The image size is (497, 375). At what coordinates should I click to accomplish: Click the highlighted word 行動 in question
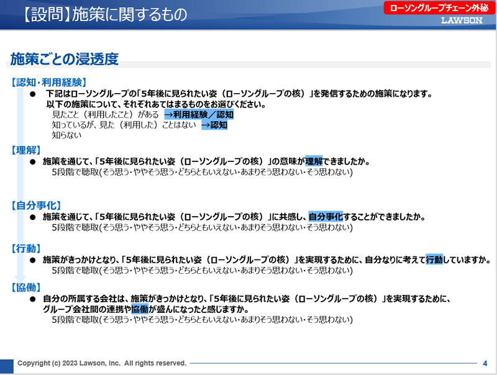pyautogui.click(x=434, y=260)
